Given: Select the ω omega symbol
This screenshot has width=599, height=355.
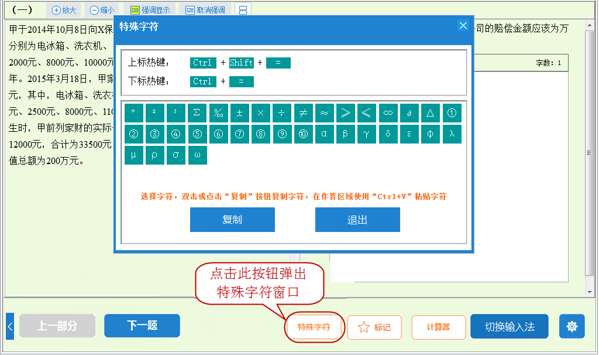Looking at the screenshot, I should click(x=197, y=155).
